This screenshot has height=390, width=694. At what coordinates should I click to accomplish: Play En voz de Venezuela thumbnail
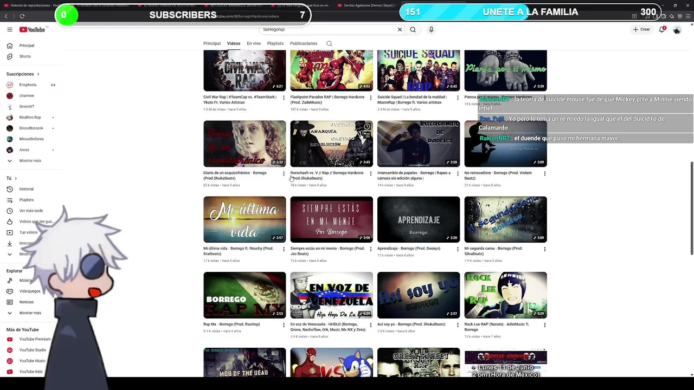332,295
